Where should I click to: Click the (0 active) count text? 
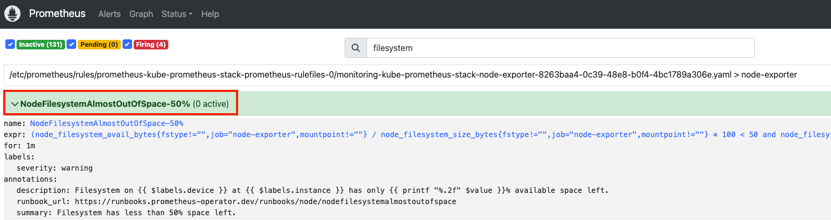point(211,104)
